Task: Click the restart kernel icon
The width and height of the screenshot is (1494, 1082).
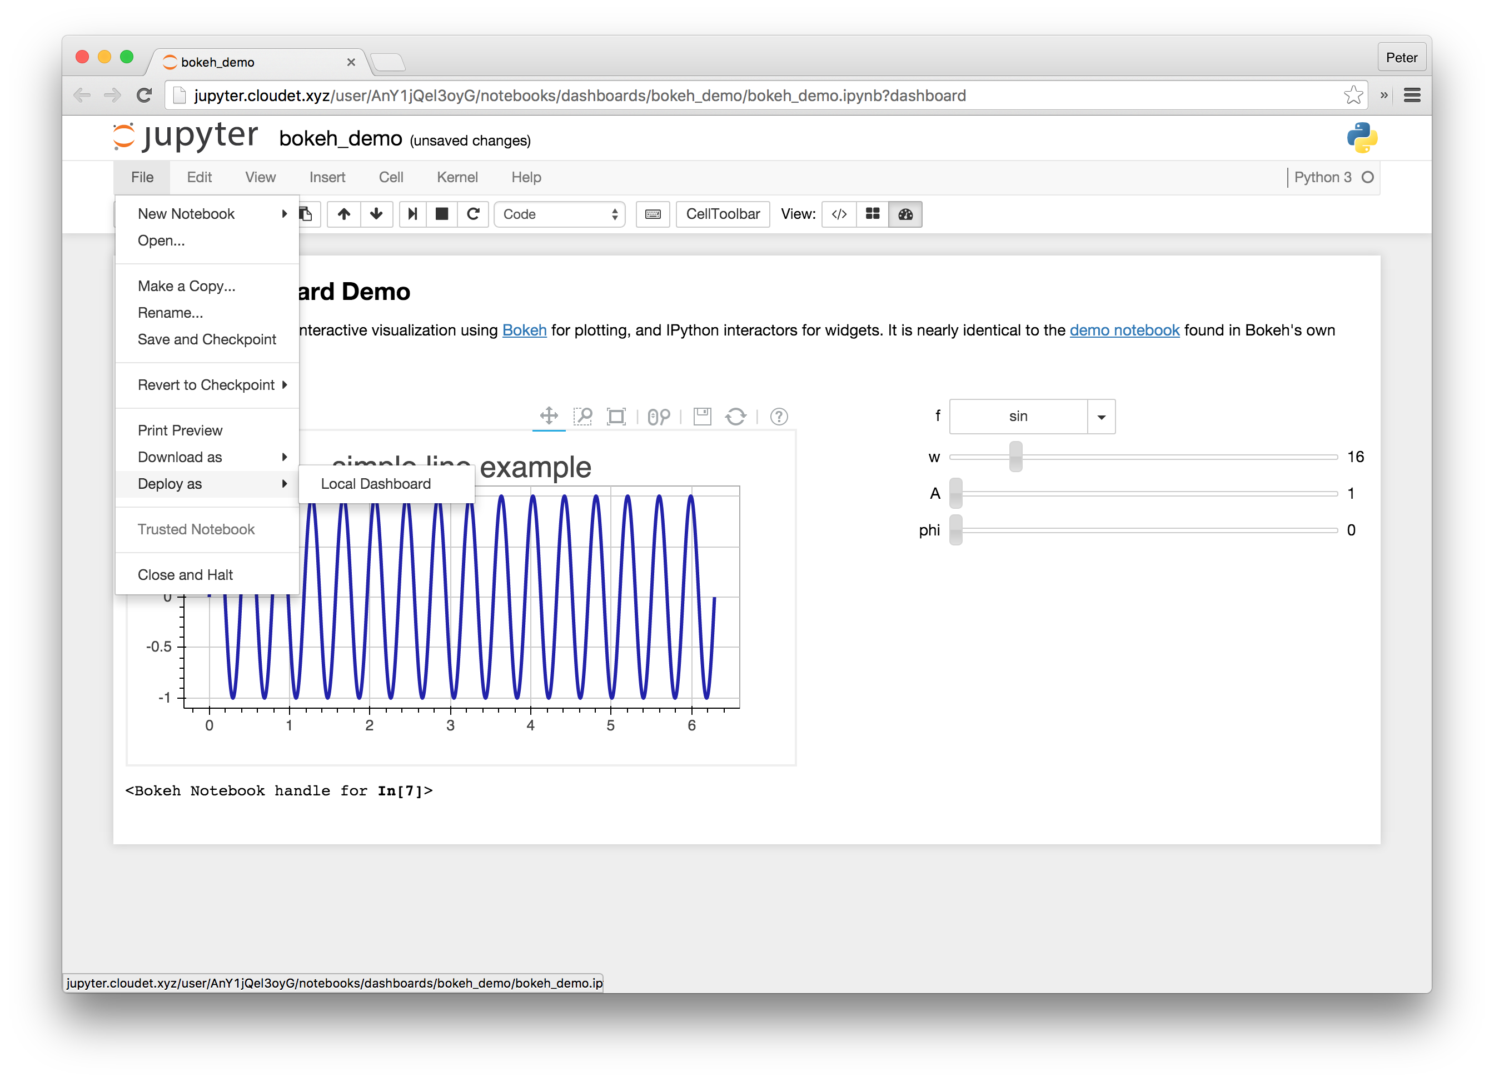Action: [473, 214]
